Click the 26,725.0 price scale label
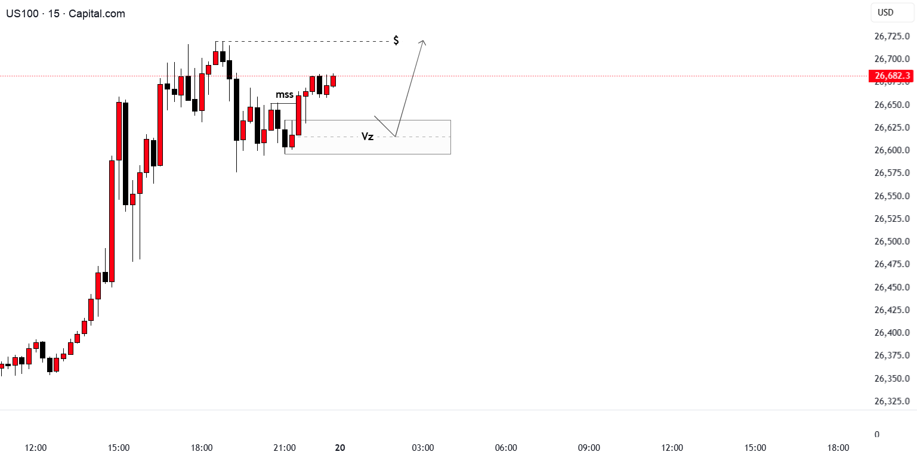This screenshot has width=917, height=458. (x=892, y=36)
